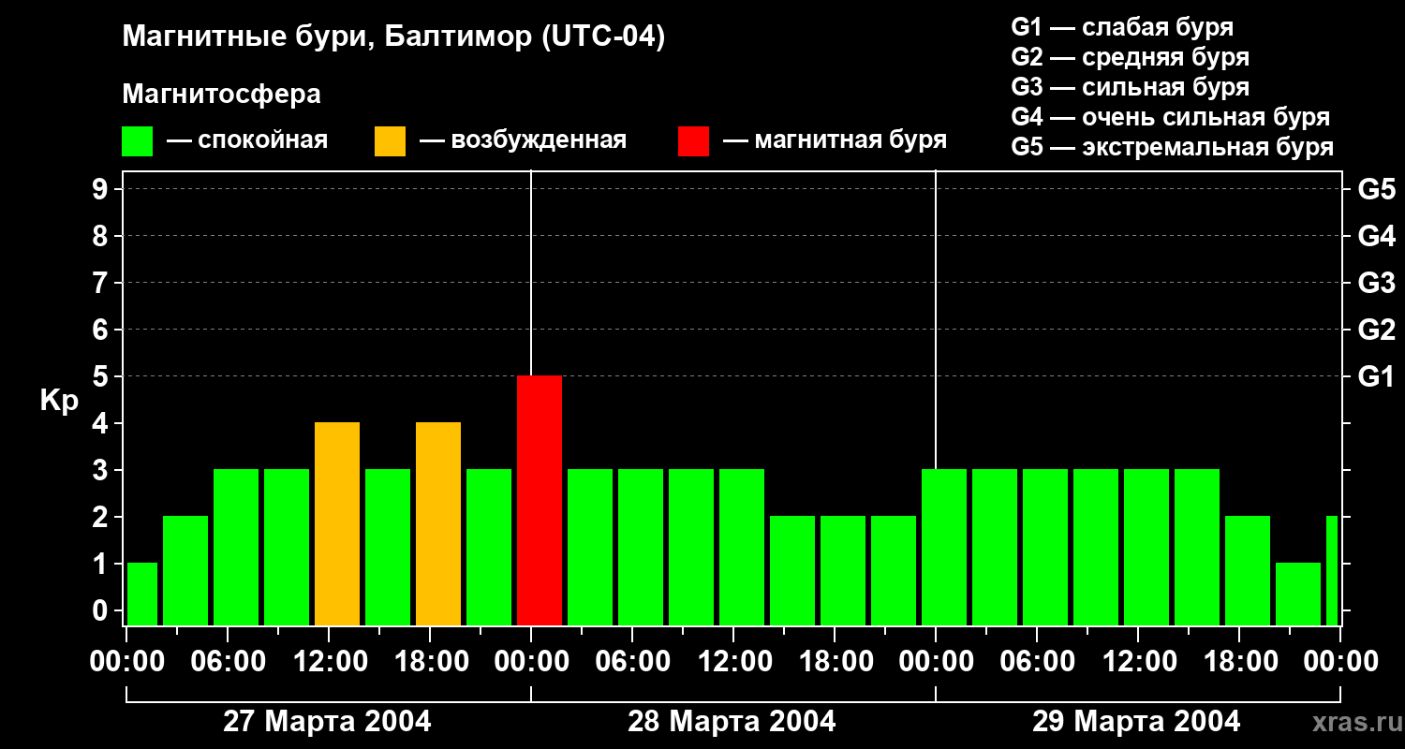This screenshot has width=1405, height=749.
Task: Select the first green Kp 1 bar on 27 March
Action: point(142,594)
